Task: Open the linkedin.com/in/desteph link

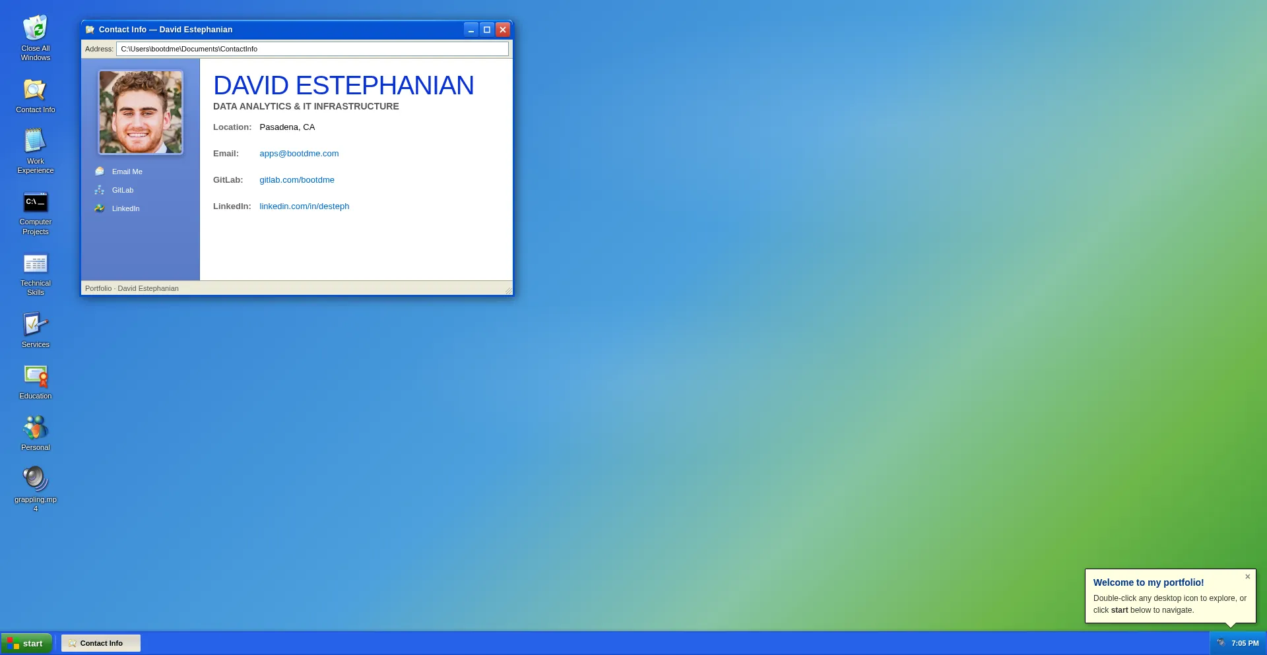Action: pos(304,206)
